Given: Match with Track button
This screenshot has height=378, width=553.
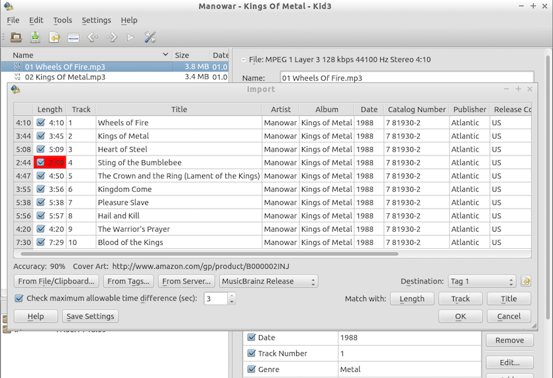Looking at the screenshot, I should [x=460, y=299].
